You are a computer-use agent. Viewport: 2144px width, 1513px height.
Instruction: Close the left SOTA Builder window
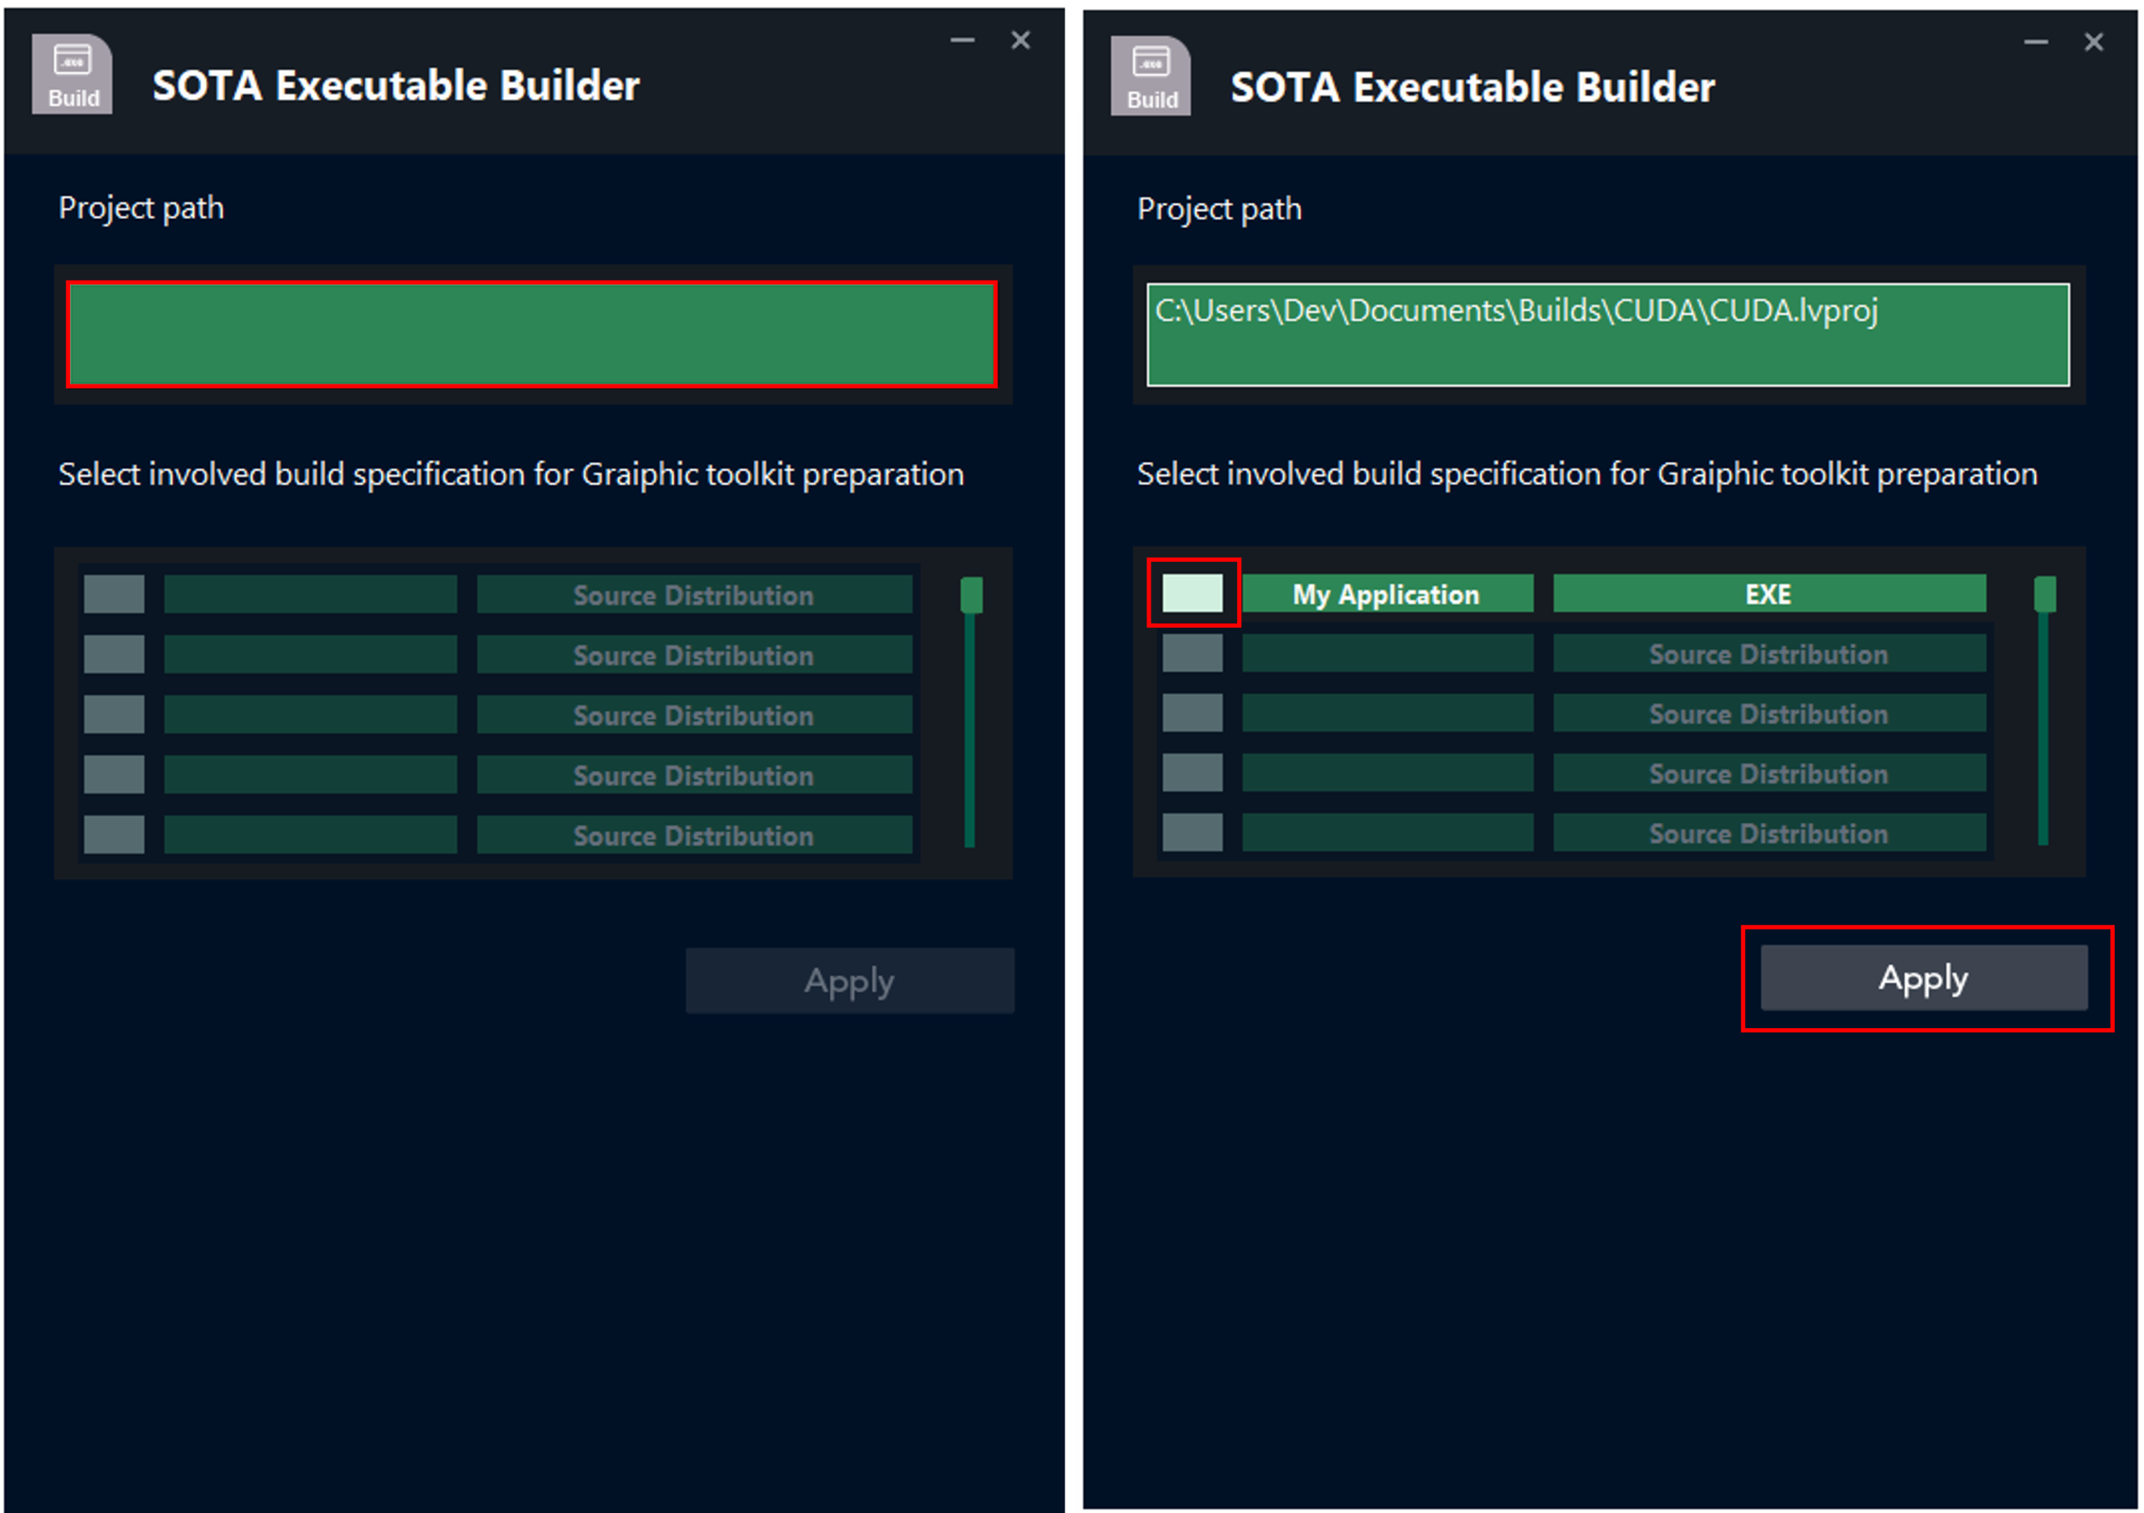(1021, 40)
